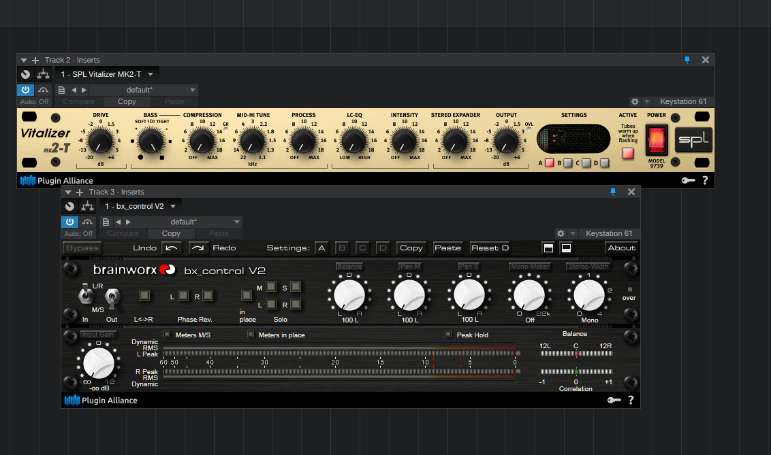Screen dimensions: 771x455
Task: Click Copy button in bx_control settings bar
Action: 411,248
